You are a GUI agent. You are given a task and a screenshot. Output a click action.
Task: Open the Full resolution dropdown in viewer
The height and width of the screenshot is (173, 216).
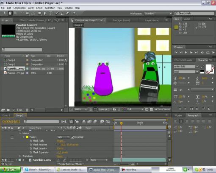(x=135, y=109)
